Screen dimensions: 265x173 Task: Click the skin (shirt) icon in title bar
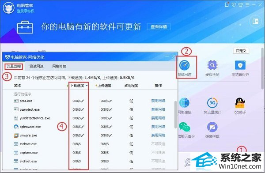tap(241, 5)
